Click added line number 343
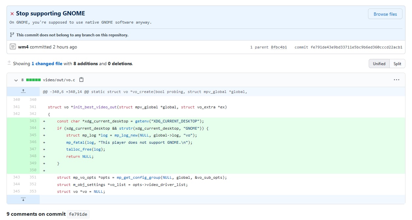 click(x=33, y=121)
